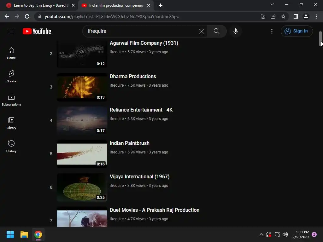The height and width of the screenshot is (242, 323).
Task: Open the notification center badge
Action: pyautogui.click(x=314, y=234)
